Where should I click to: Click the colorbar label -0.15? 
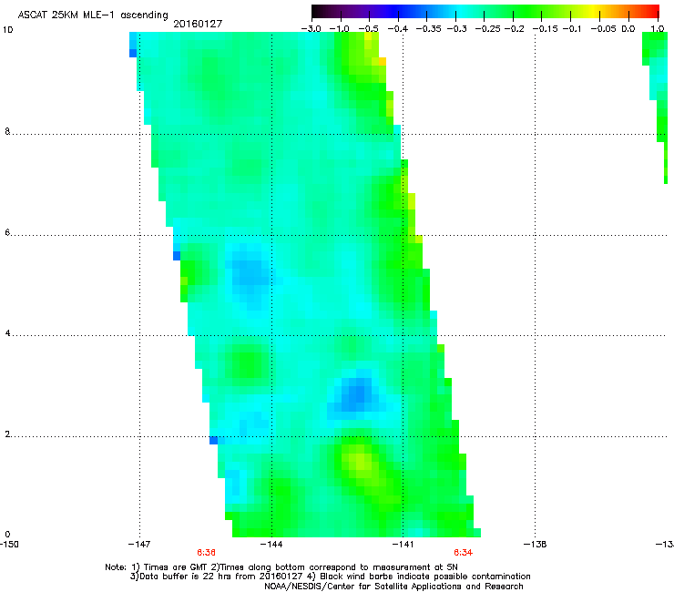point(546,29)
